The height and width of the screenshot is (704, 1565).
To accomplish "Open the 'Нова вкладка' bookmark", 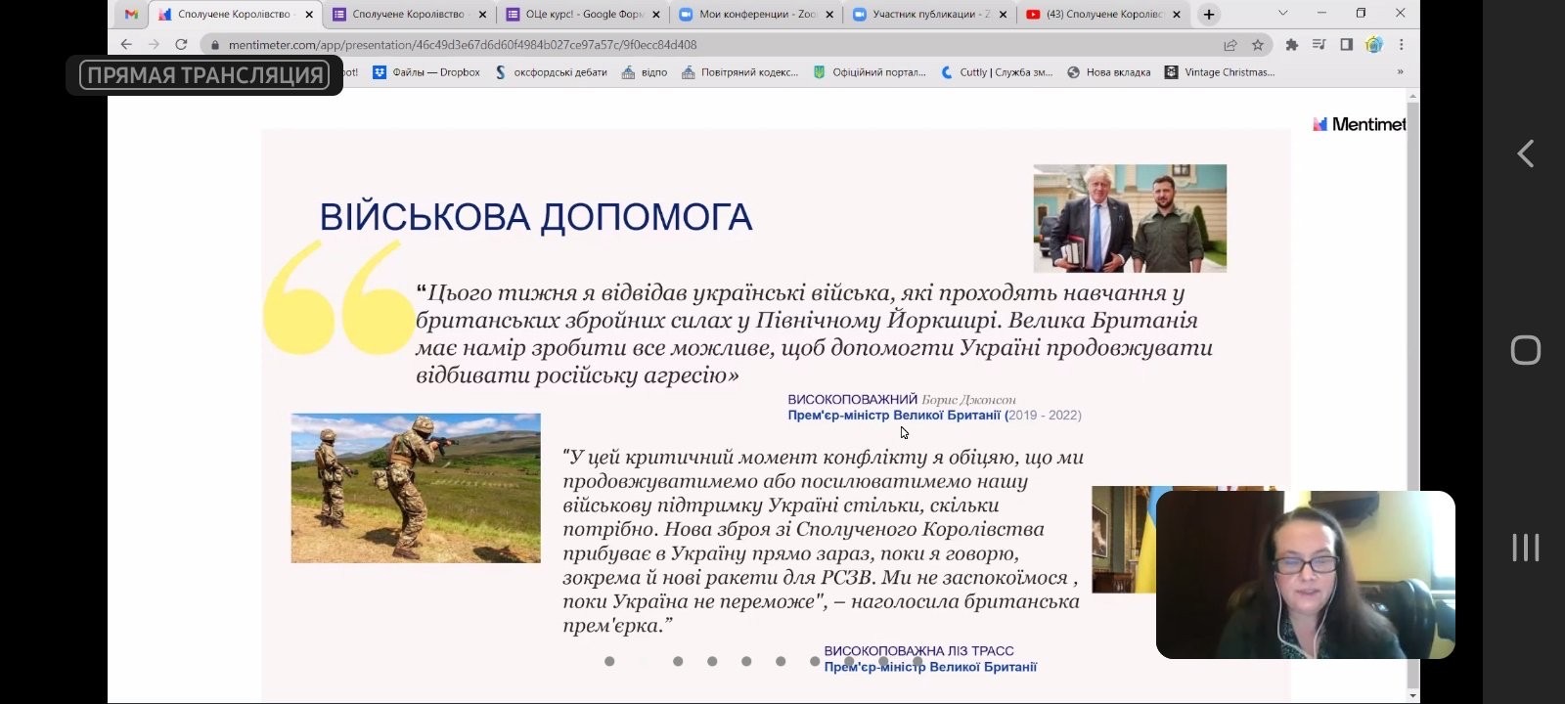I will 1109,72.
